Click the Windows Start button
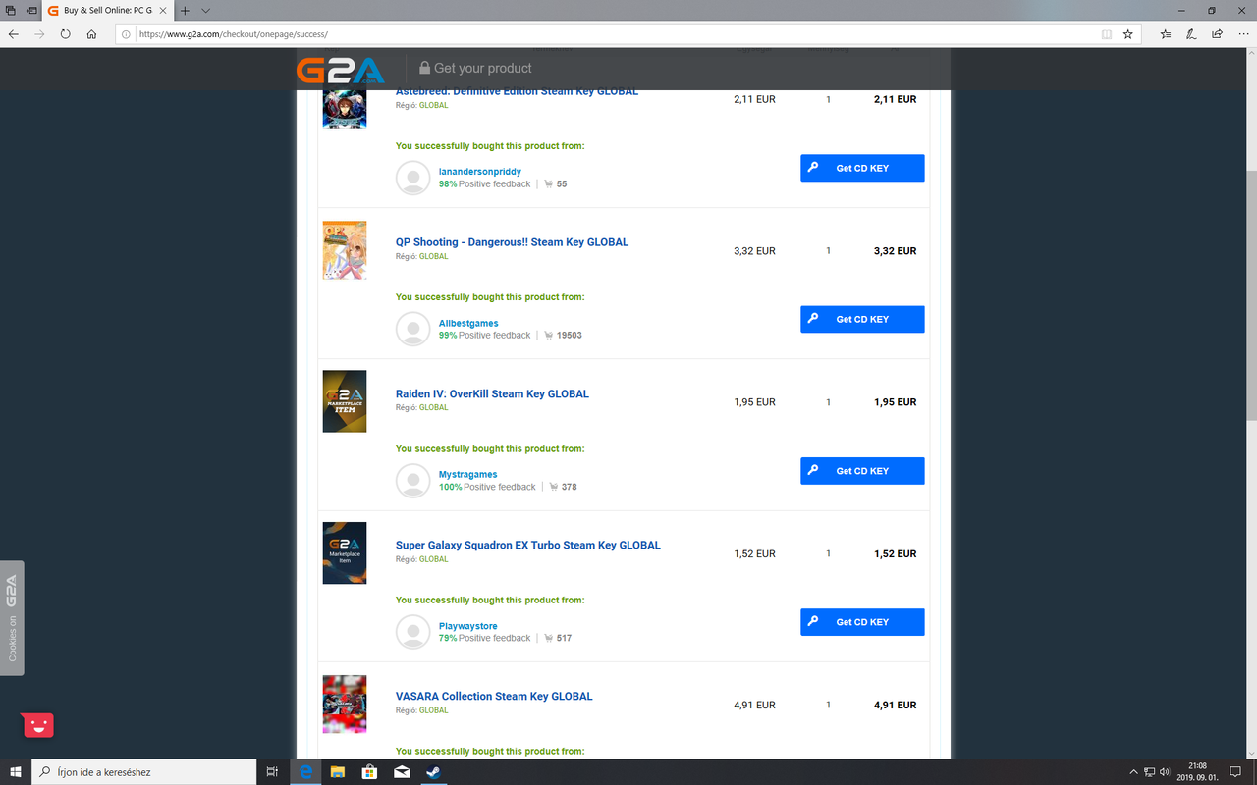The image size is (1257, 785). (16, 772)
